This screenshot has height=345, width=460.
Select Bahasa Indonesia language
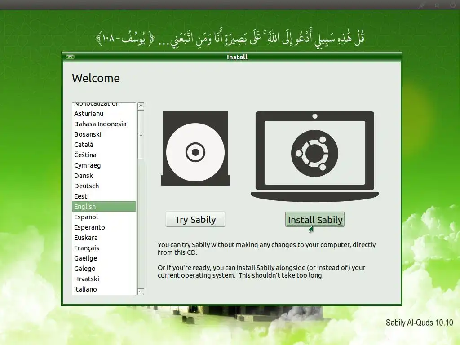(104, 124)
